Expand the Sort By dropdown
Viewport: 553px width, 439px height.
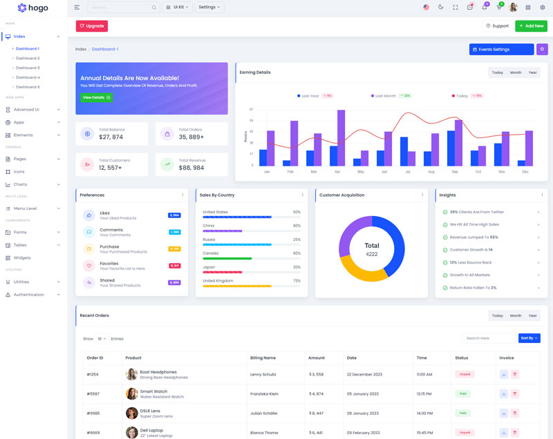click(x=529, y=338)
